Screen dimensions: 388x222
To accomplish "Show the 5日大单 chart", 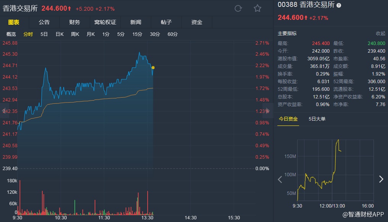I will click(317, 119).
